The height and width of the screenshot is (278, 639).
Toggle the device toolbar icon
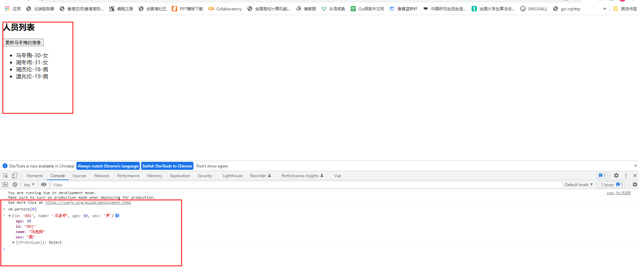pos(14,175)
